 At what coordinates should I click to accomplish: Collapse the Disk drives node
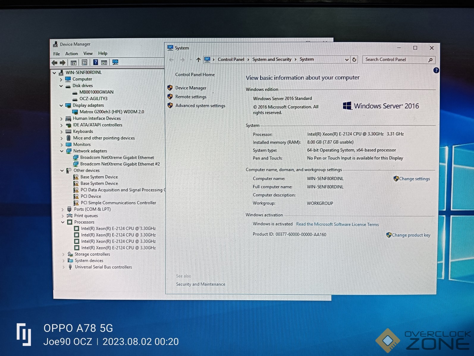pos(61,86)
